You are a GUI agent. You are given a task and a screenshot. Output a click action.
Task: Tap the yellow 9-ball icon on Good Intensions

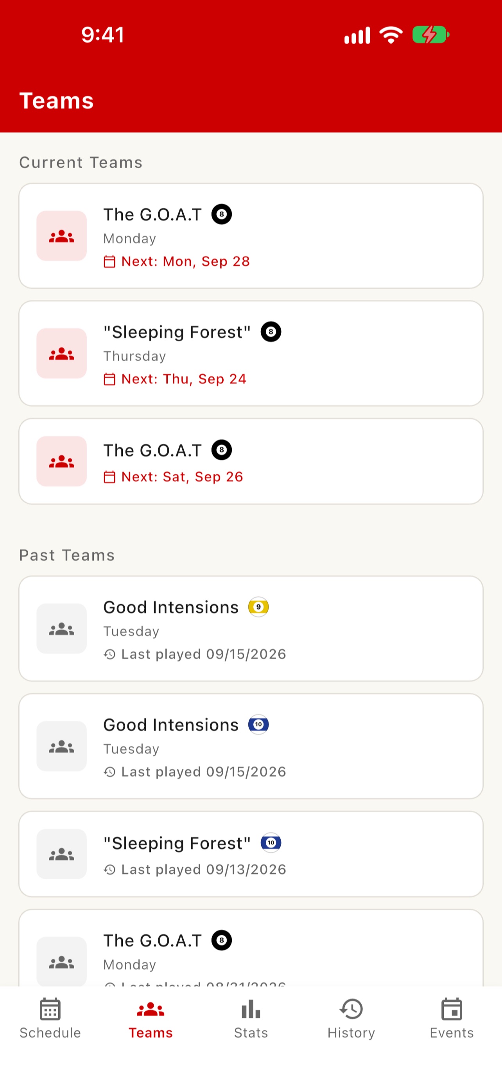[x=258, y=607]
